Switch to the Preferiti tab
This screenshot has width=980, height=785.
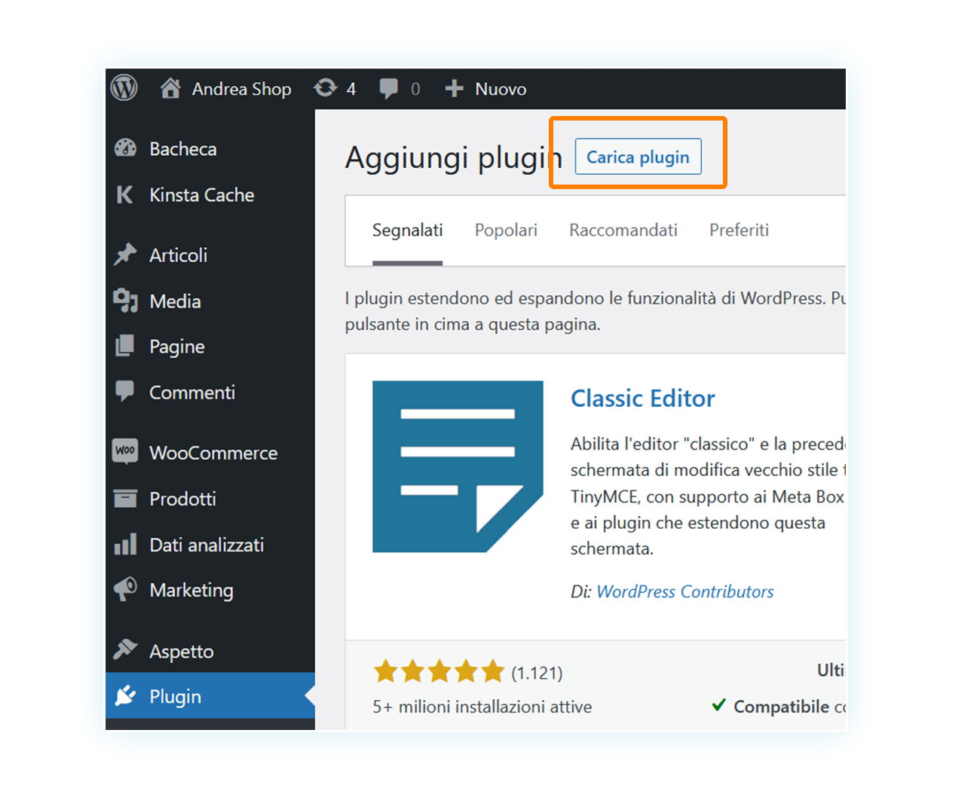click(739, 231)
